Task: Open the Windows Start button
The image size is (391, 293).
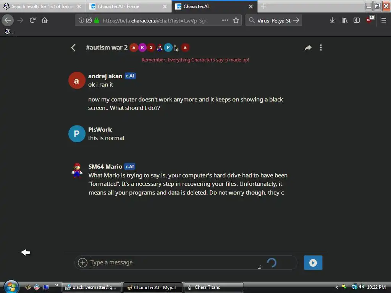Action: click(x=11, y=287)
